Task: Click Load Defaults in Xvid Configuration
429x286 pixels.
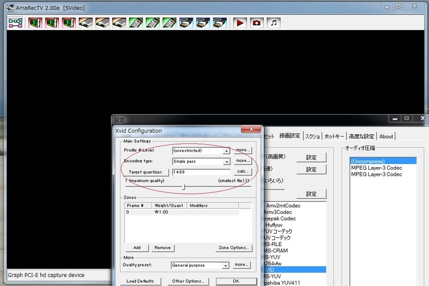Action: [140, 281]
